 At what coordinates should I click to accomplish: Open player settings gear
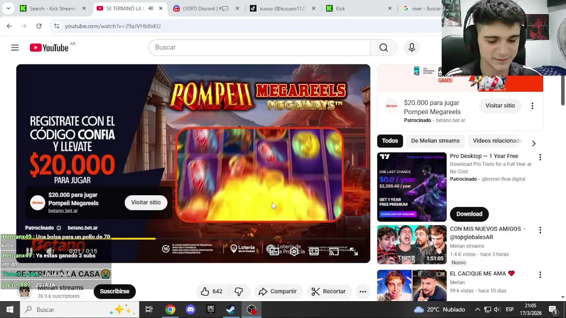coord(294,251)
